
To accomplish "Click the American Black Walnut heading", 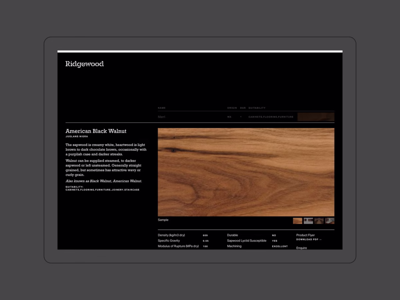I will [x=96, y=131].
